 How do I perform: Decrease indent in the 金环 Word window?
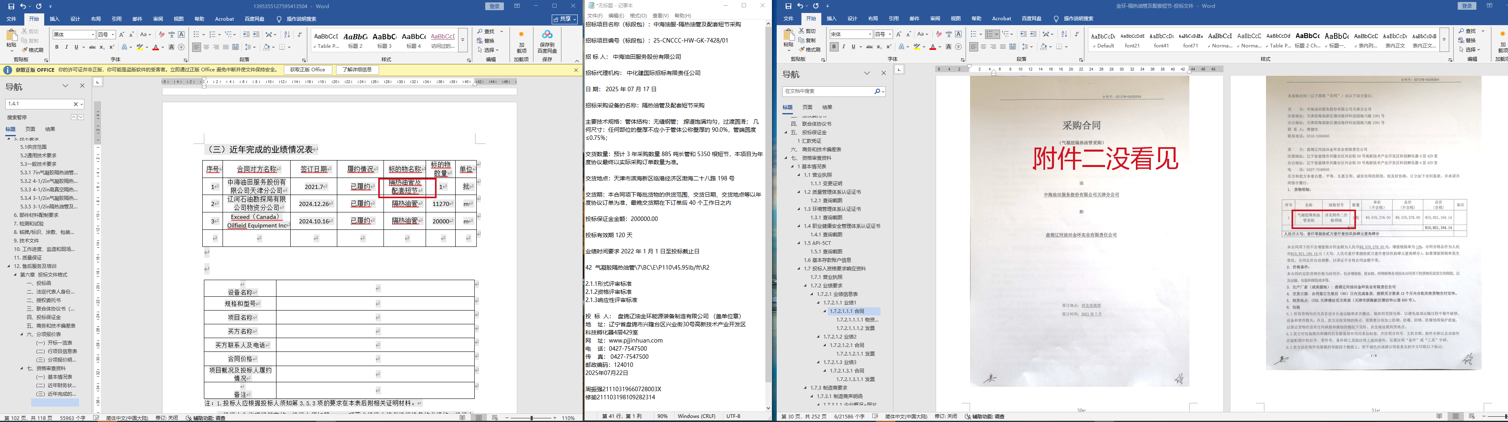pos(1023,34)
